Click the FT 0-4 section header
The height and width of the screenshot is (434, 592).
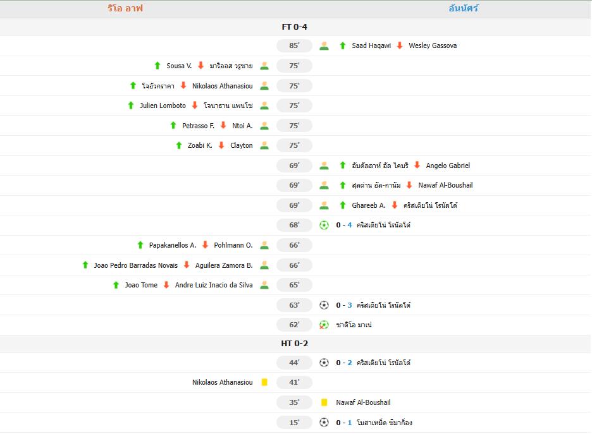[295, 27]
